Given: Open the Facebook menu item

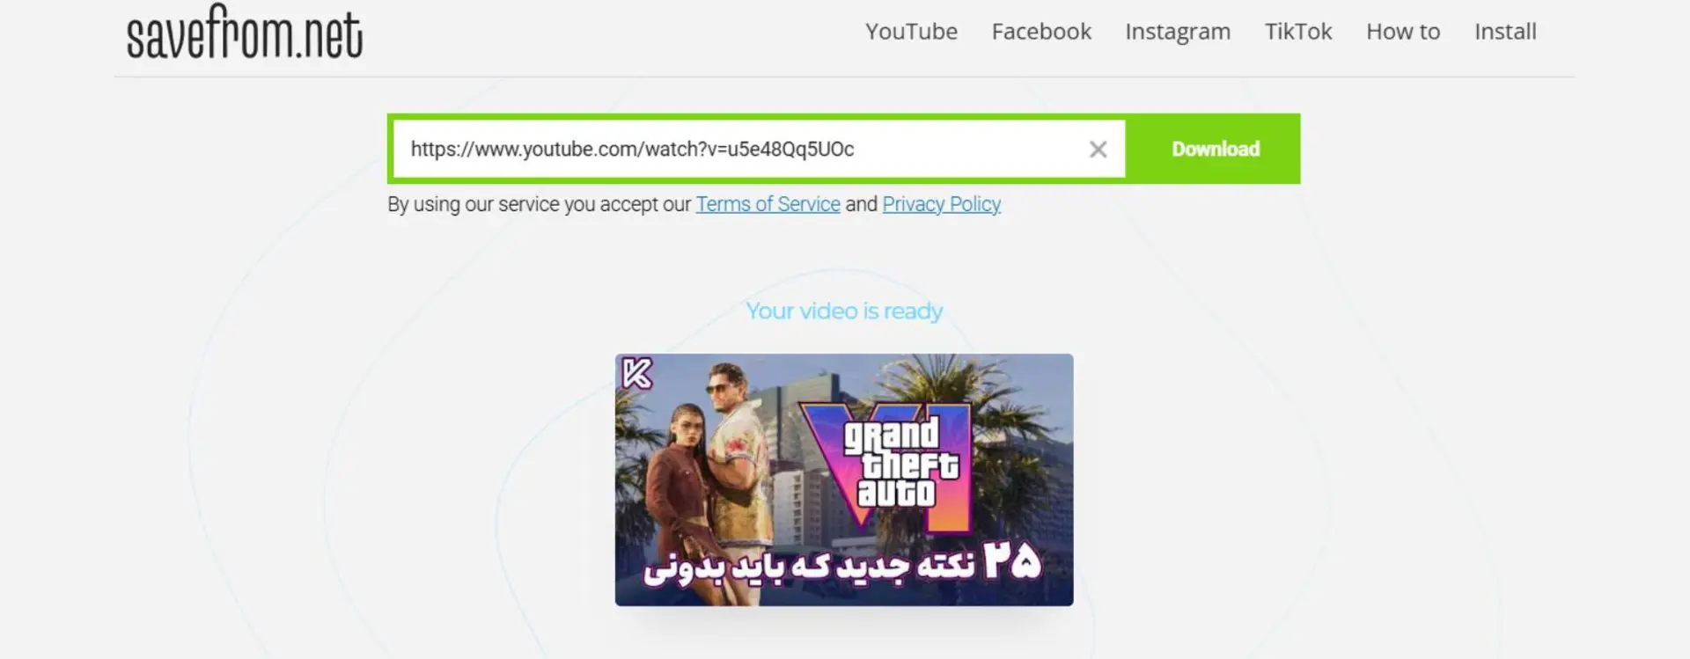Looking at the screenshot, I should pos(1041,32).
